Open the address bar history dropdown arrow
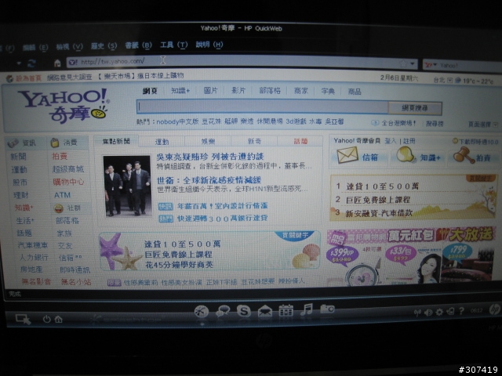502x376 pixels. pos(413,63)
